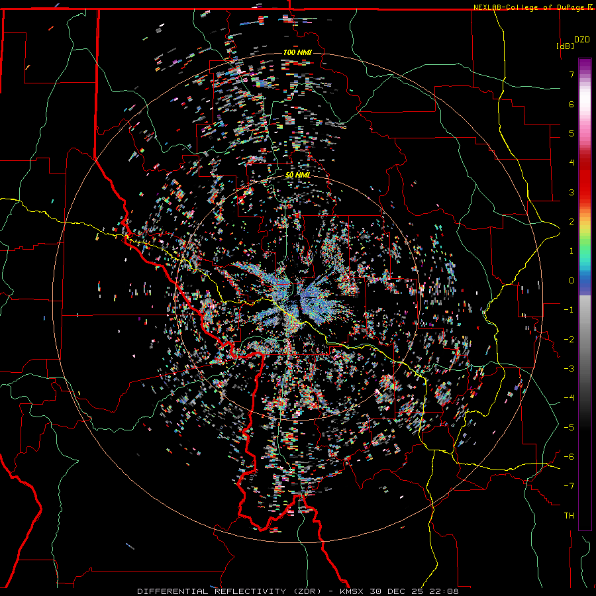This screenshot has width=596, height=596.
Task: Click the 30 DEC 25 date text
Action: point(397,591)
